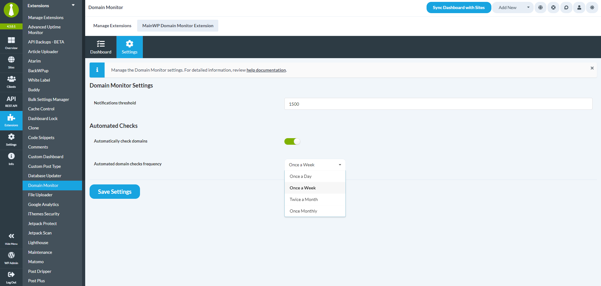This screenshot has width=601, height=286.
Task: Click Sync Dashboard with Sites
Action: pyautogui.click(x=459, y=8)
